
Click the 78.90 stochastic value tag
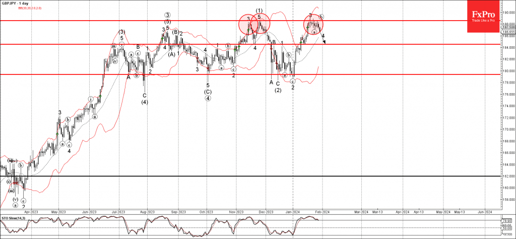coord(507,220)
